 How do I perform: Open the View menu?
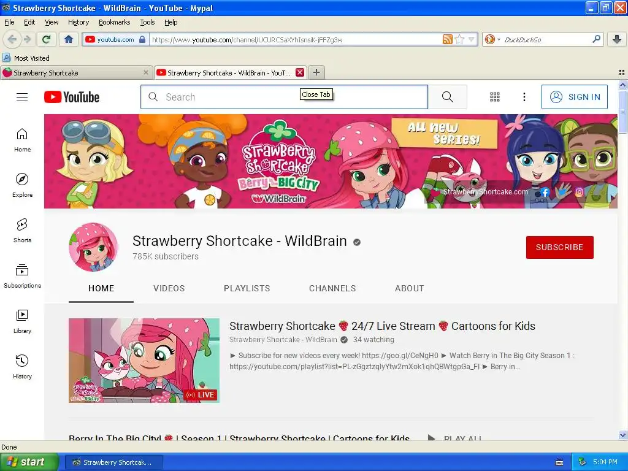pos(52,22)
